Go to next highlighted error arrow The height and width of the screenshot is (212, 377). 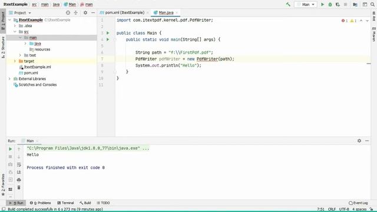(x=367, y=21)
